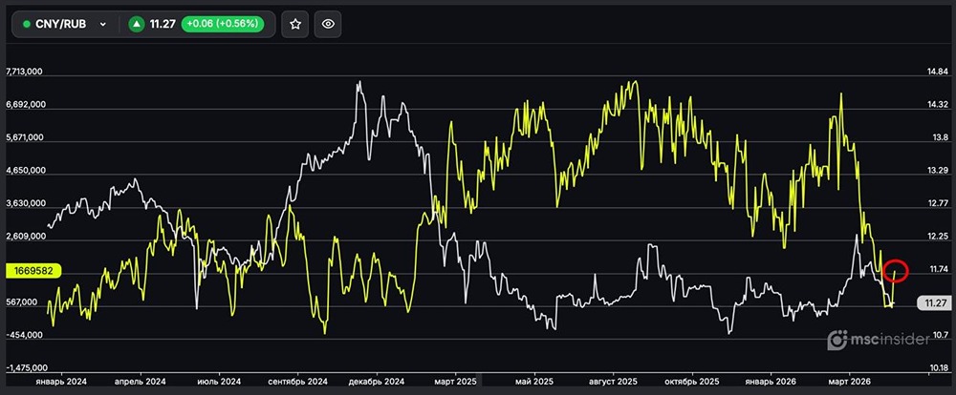Click the 3,630,000 left axis label
The width and height of the screenshot is (956, 395).
[x=27, y=203]
